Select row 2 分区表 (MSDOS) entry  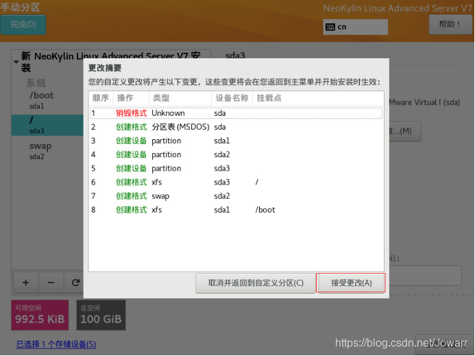(236, 127)
